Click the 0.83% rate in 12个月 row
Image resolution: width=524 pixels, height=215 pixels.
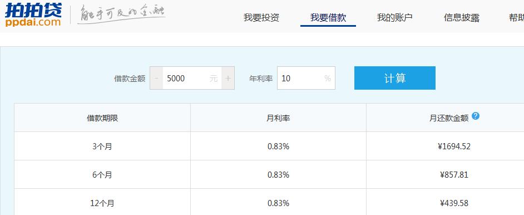(x=278, y=203)
